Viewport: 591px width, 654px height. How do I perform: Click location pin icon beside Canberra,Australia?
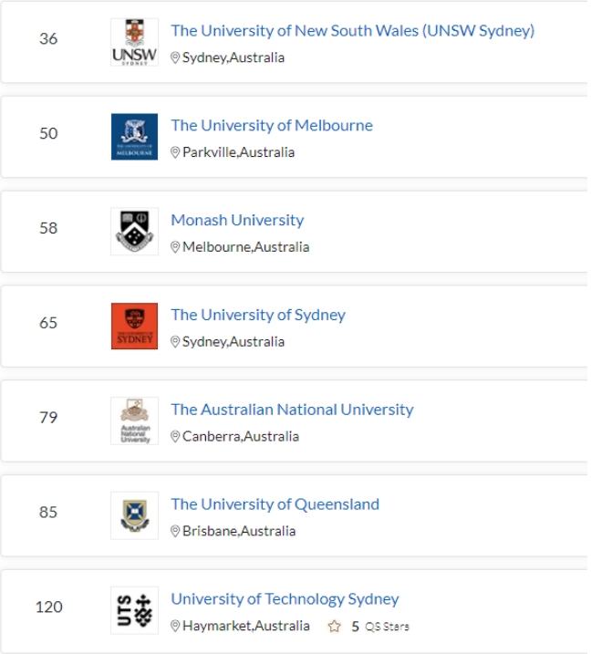click(x=175, y=436)
